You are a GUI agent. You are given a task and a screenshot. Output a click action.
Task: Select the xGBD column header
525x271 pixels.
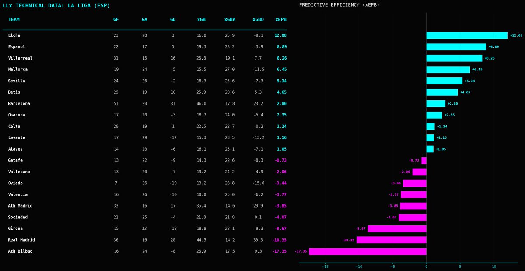click(x=258, y=20)
